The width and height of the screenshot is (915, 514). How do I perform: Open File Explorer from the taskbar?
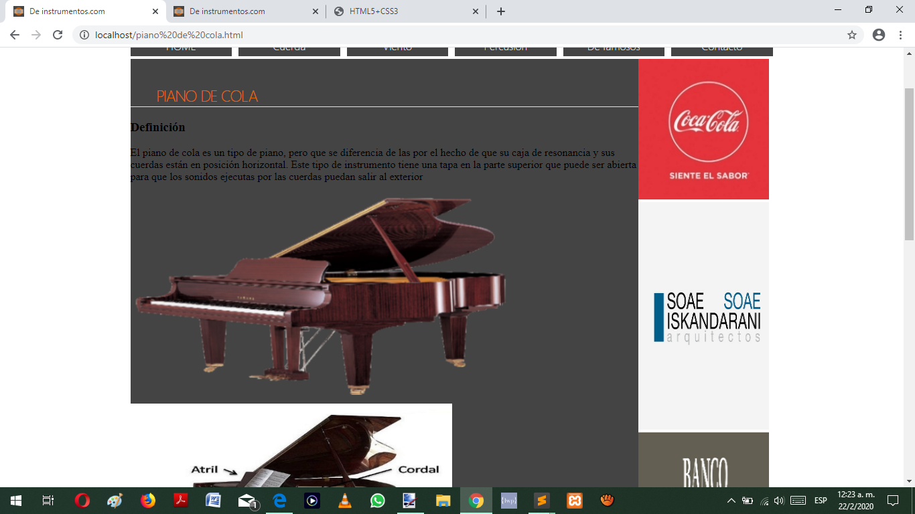443,501
